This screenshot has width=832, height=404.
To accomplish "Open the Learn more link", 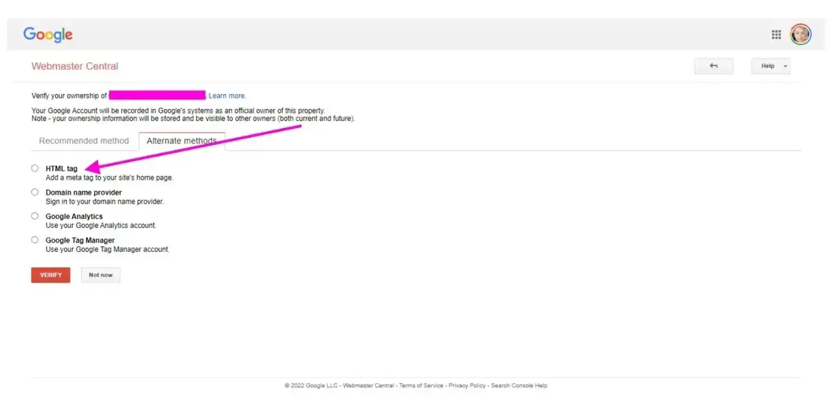I will (227, 96).
